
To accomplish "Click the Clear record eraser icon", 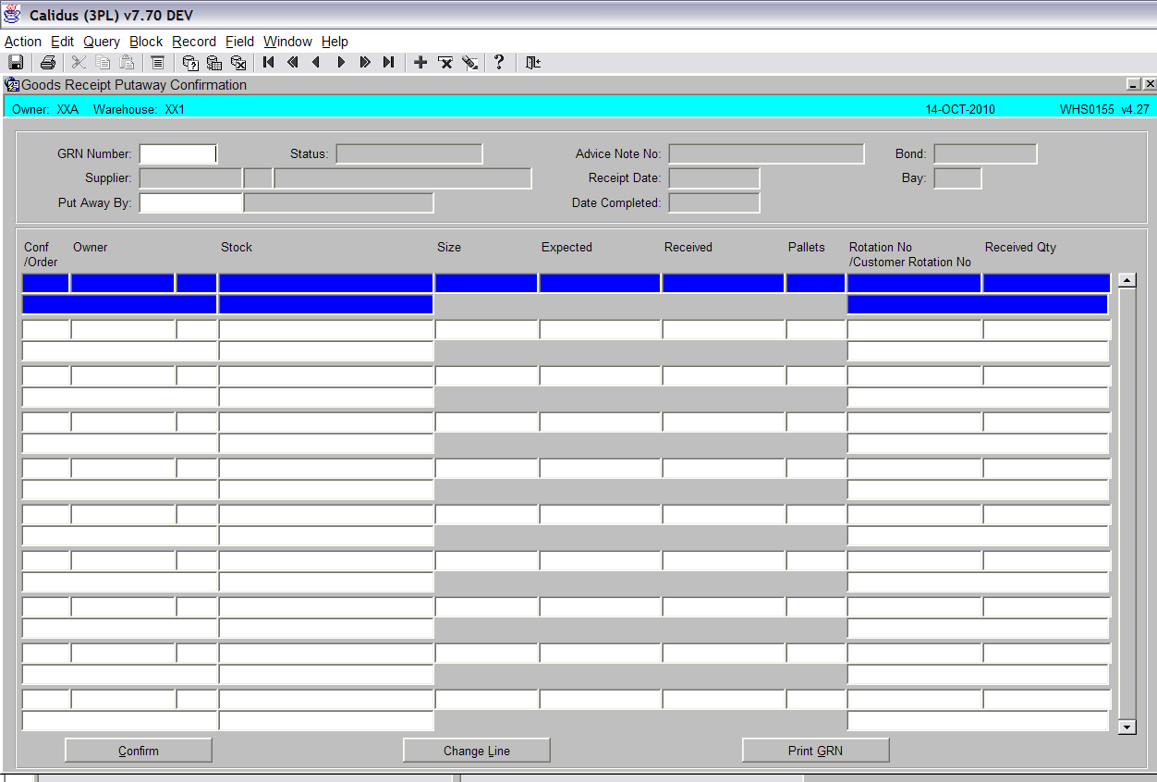I will coord(469,63).
